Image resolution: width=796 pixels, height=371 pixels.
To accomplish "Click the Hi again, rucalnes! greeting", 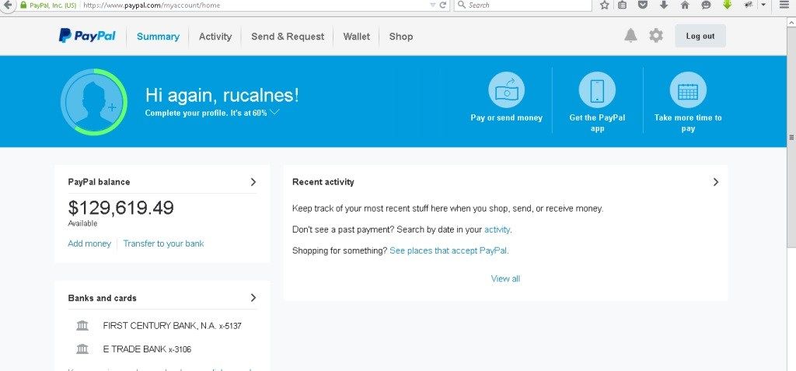I will [222, 95].
